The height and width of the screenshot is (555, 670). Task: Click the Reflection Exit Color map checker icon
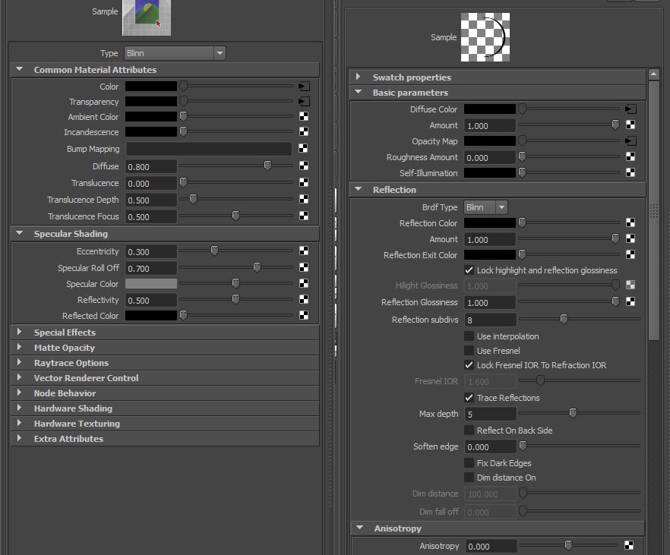pyautogui.click(x=630, y=254)
